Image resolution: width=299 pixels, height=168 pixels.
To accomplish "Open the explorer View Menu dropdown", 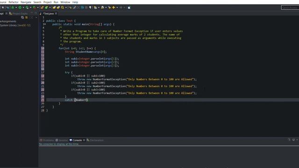I will tap(36, 17).
